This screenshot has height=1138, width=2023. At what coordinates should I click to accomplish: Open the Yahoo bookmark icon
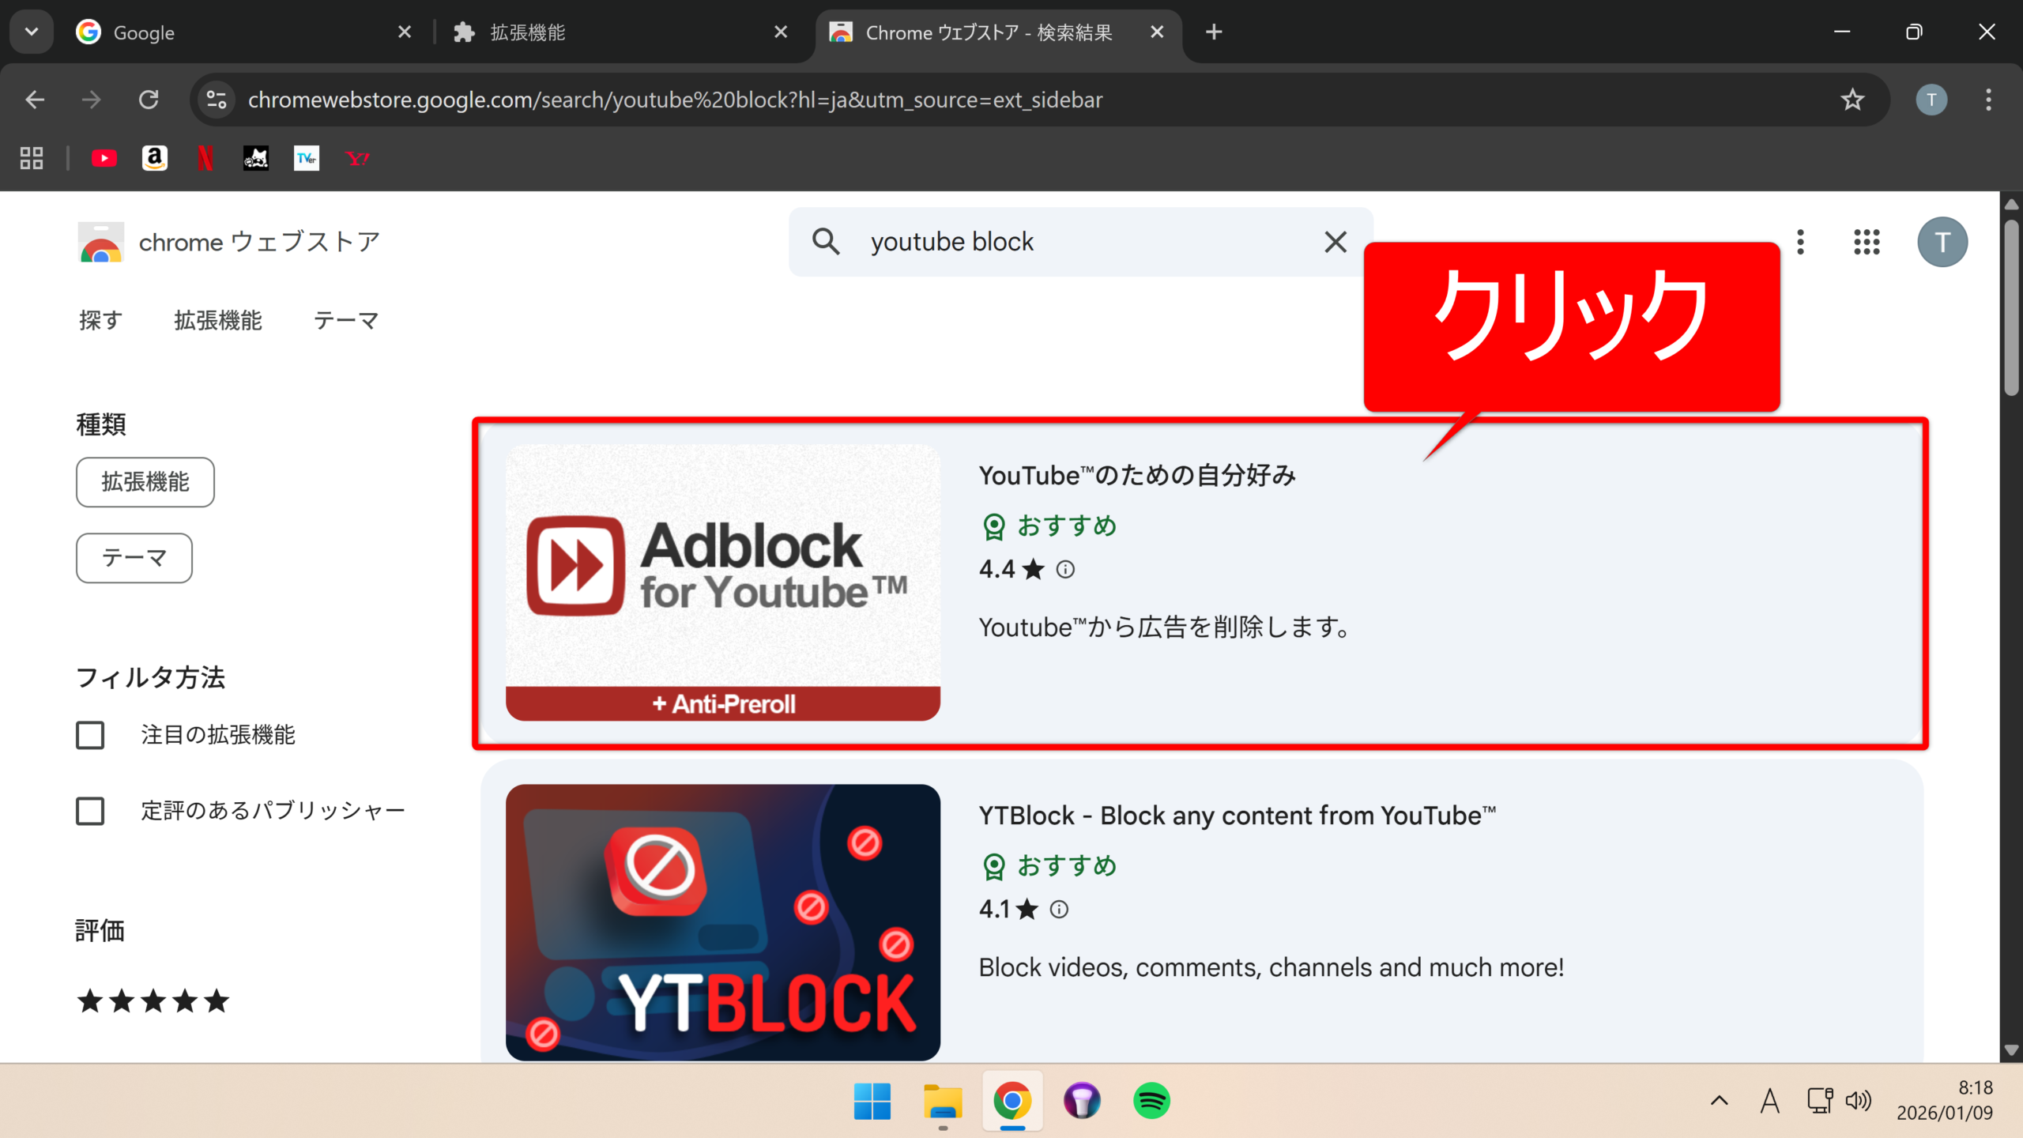pyautogui.click(x=357, y=159)
